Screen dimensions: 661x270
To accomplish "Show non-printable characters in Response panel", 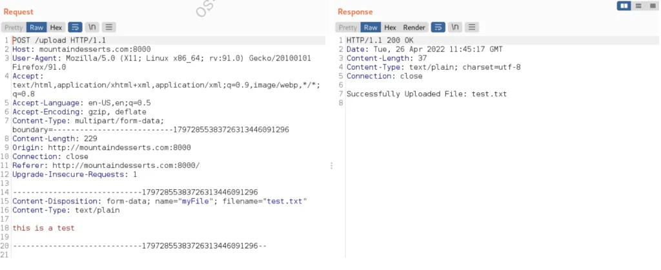I will click(455, 27).
